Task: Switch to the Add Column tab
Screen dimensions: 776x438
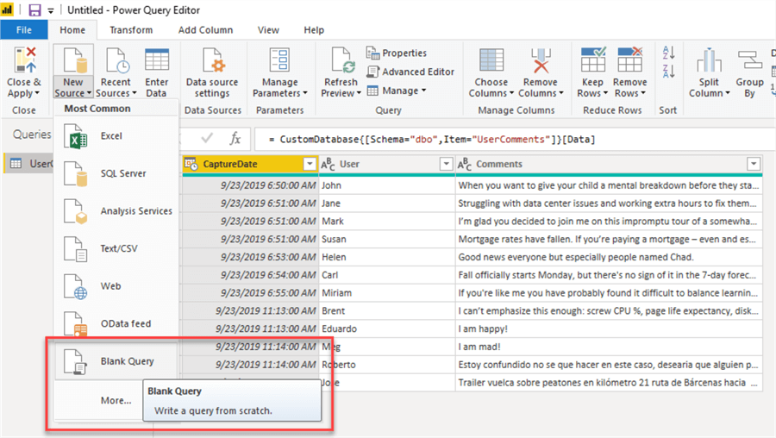Action: point(205,29)
